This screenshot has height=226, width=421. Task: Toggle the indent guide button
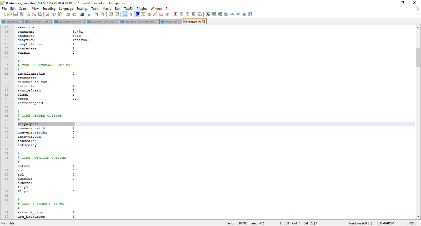coord(137,14)
